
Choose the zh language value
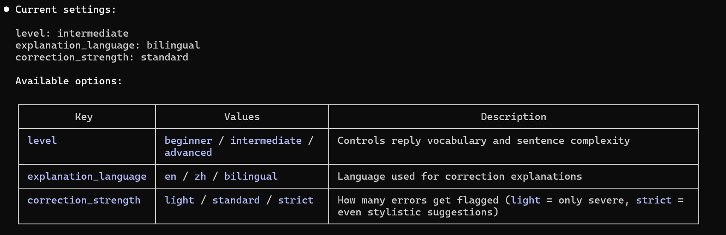tap(200, 176)
